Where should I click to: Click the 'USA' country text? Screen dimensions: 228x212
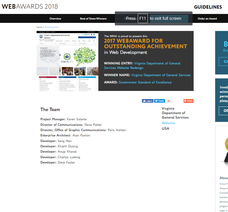tap(165, 129)
